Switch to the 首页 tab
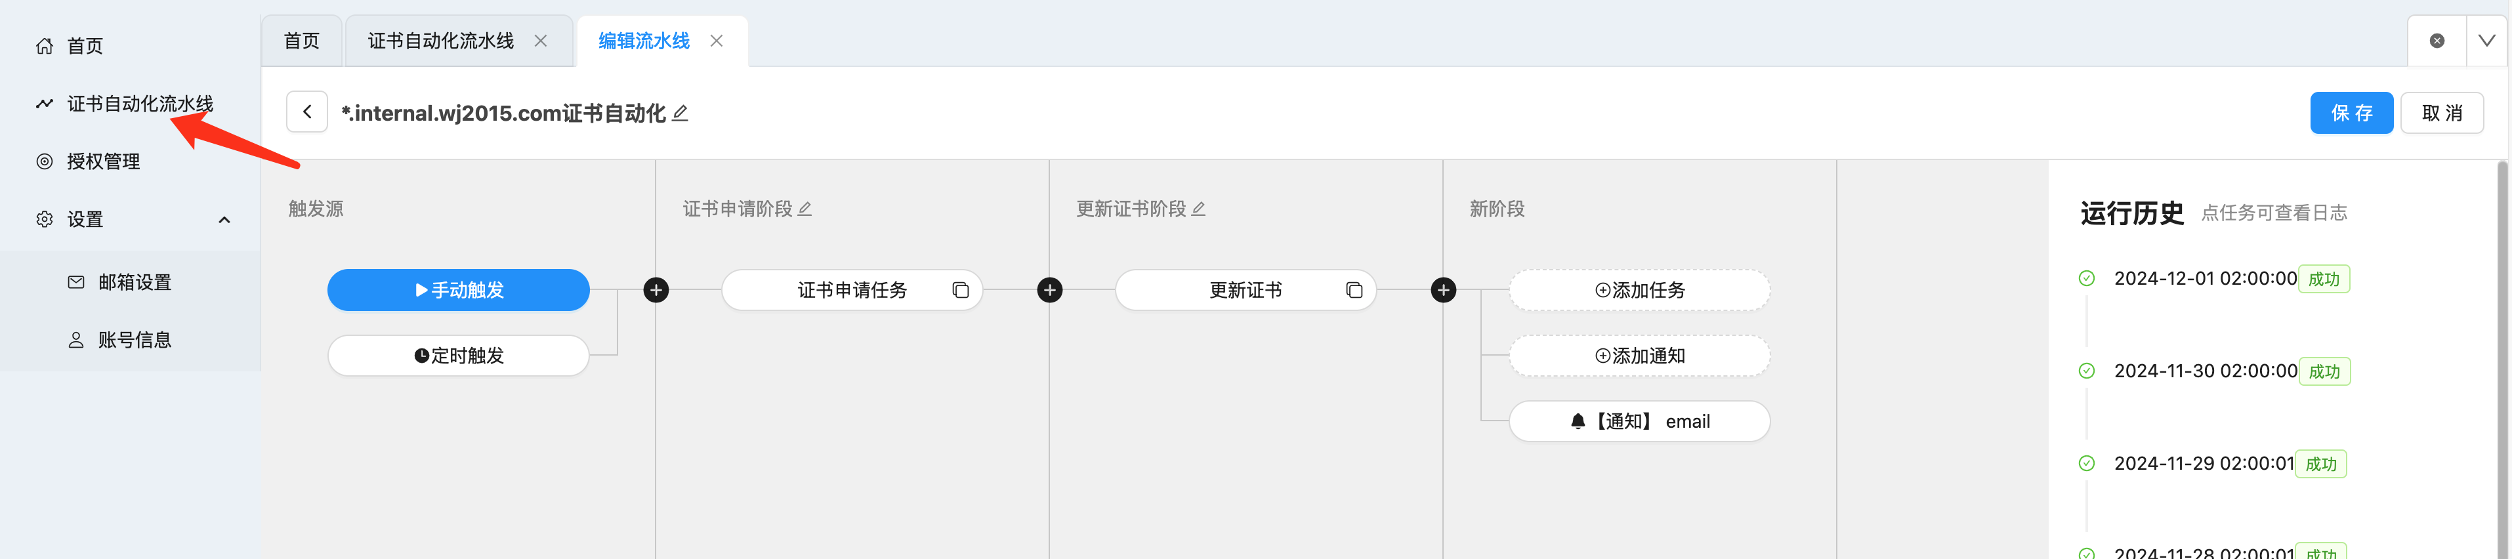This screenshot has height=559, width=2512. 301,41
